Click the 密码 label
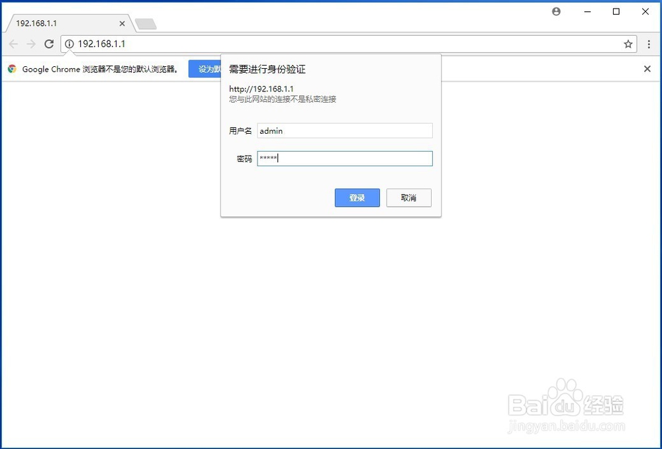 click(x=244, y=159)
